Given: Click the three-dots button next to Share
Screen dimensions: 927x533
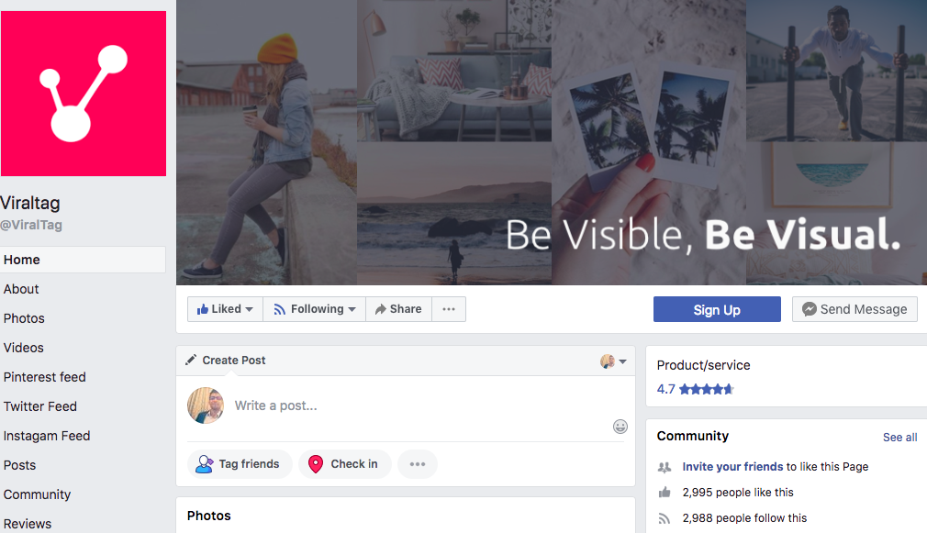Looking at the screenshot, I should click(449, 309).
